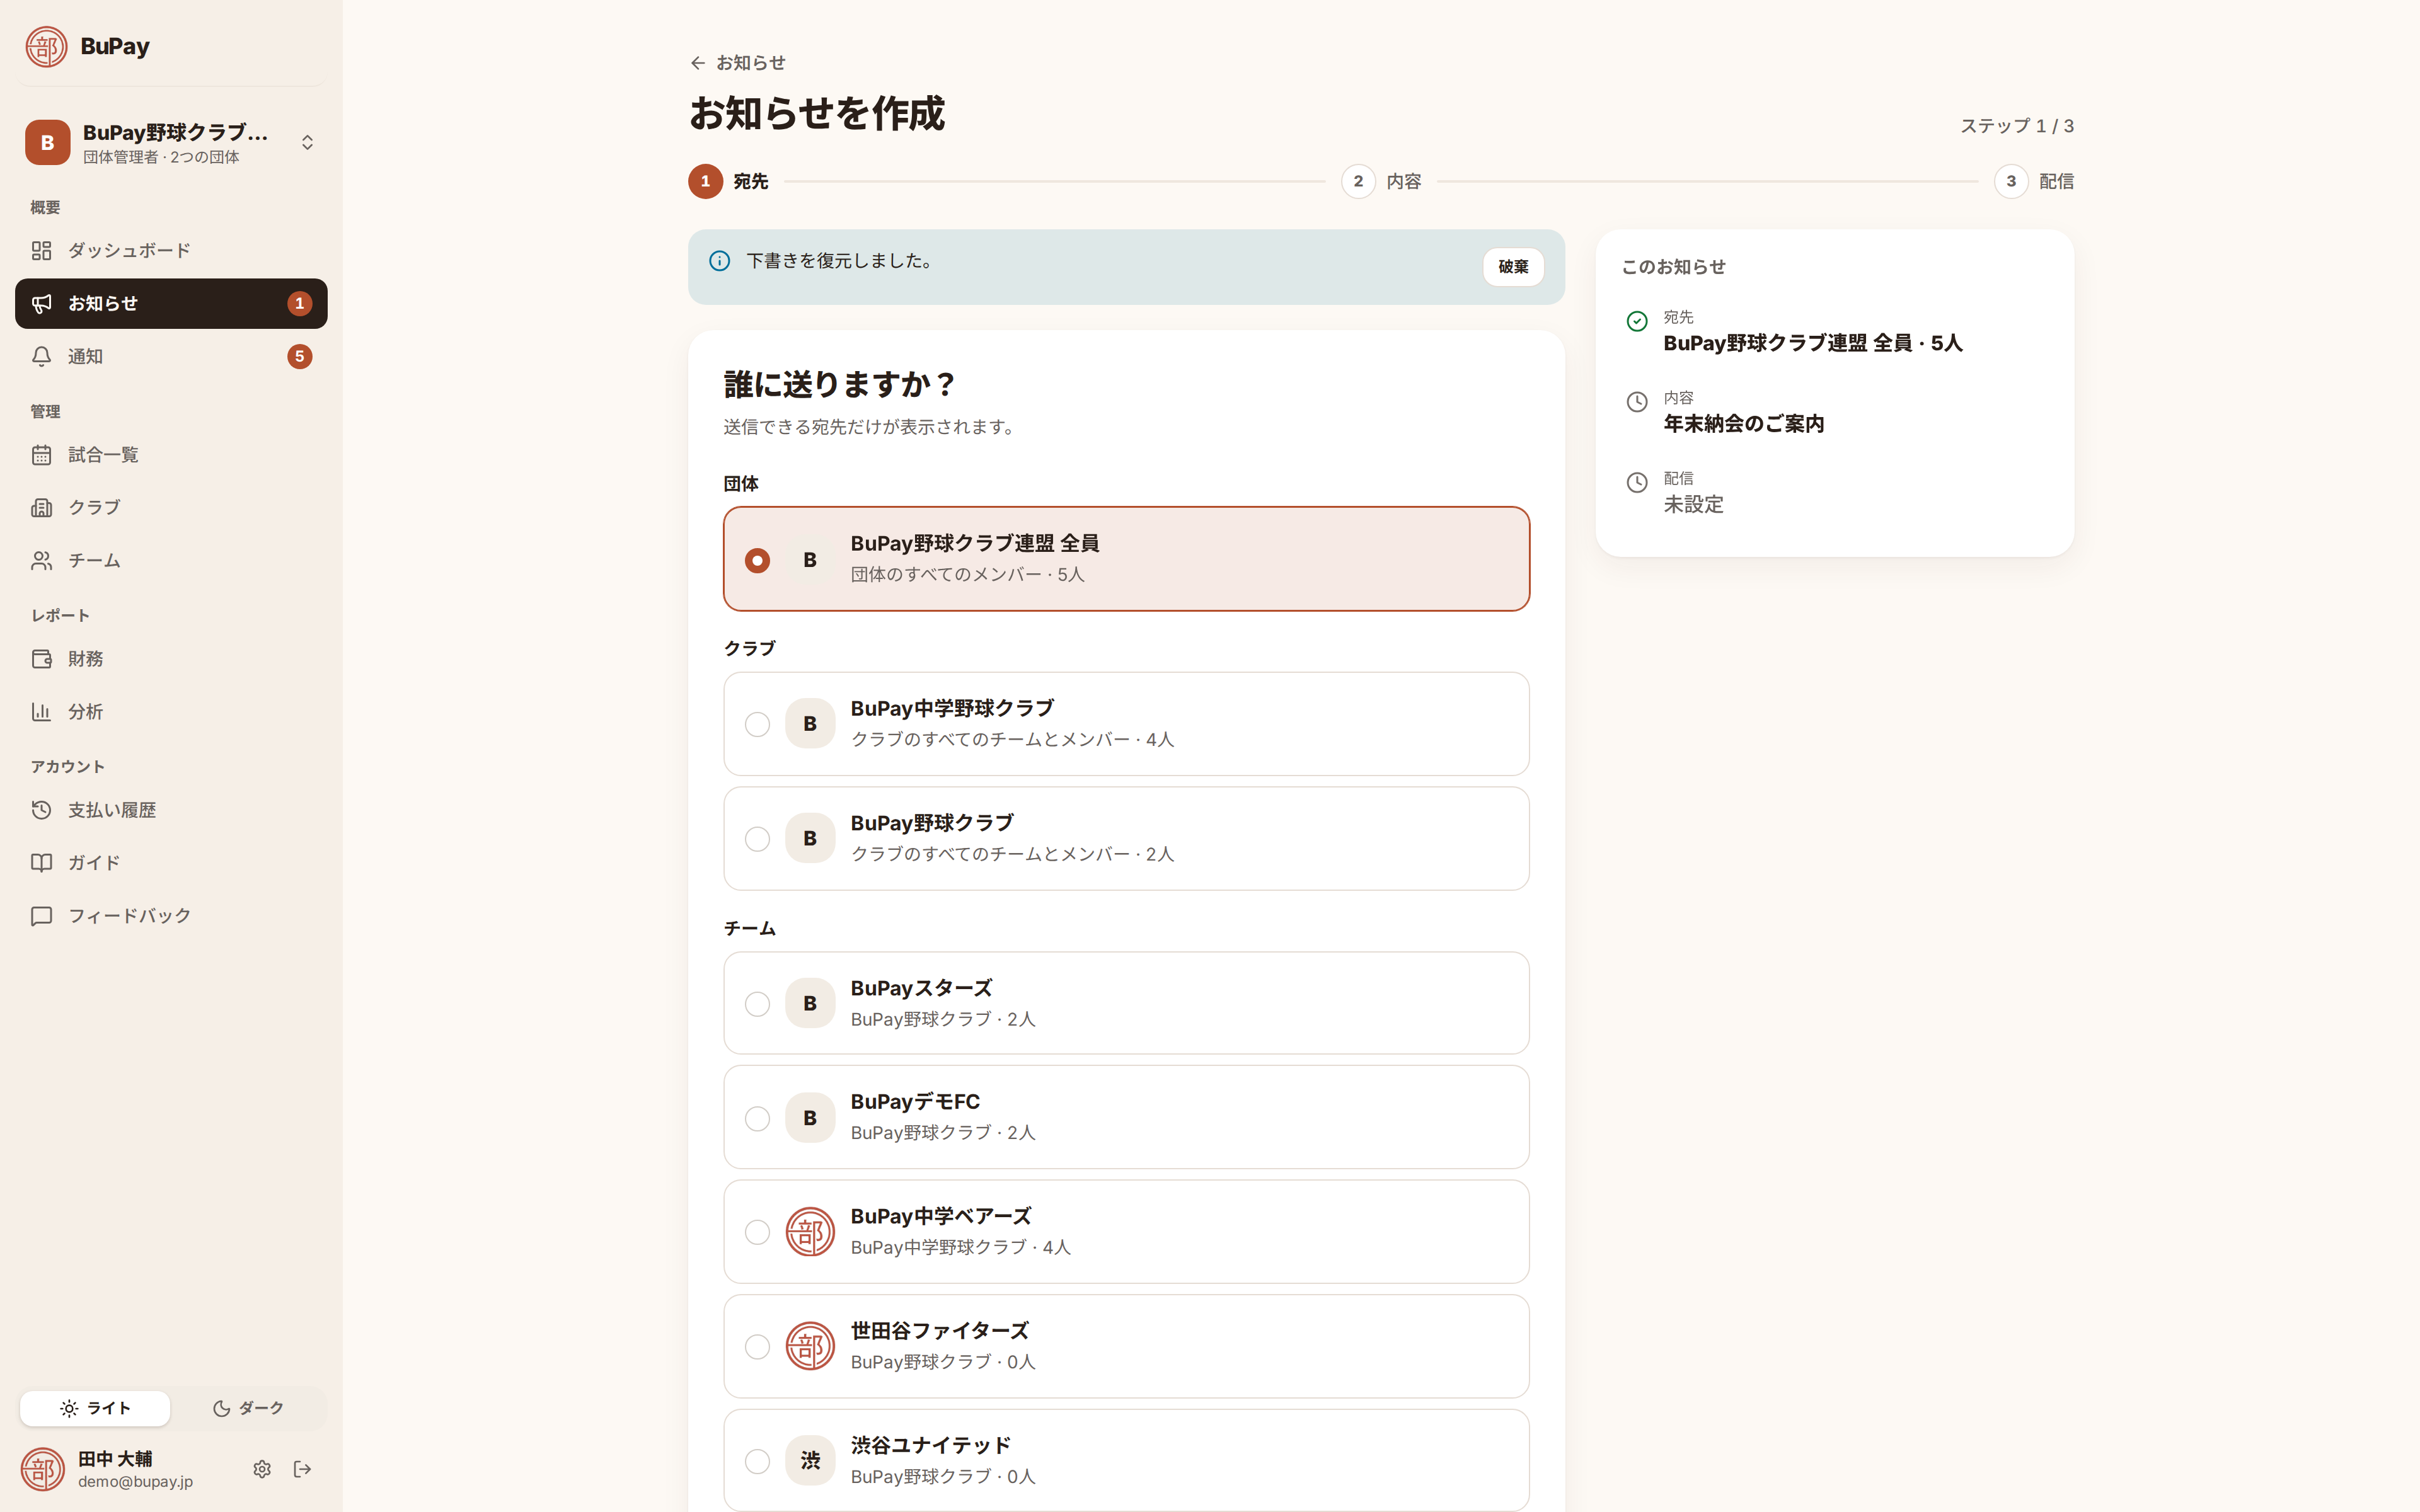2420x1512 pixels.
Task: Click the 財務 wallet icon
Action: pos(41,659)
